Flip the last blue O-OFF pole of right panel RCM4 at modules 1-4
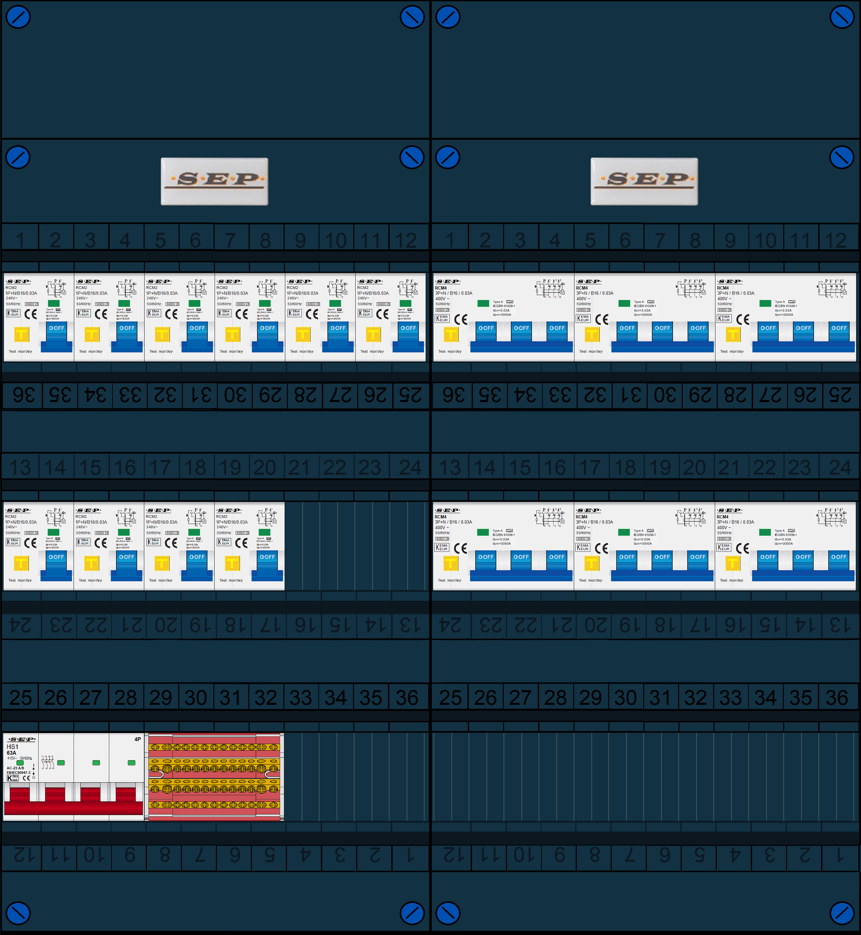 click(557, 332)
